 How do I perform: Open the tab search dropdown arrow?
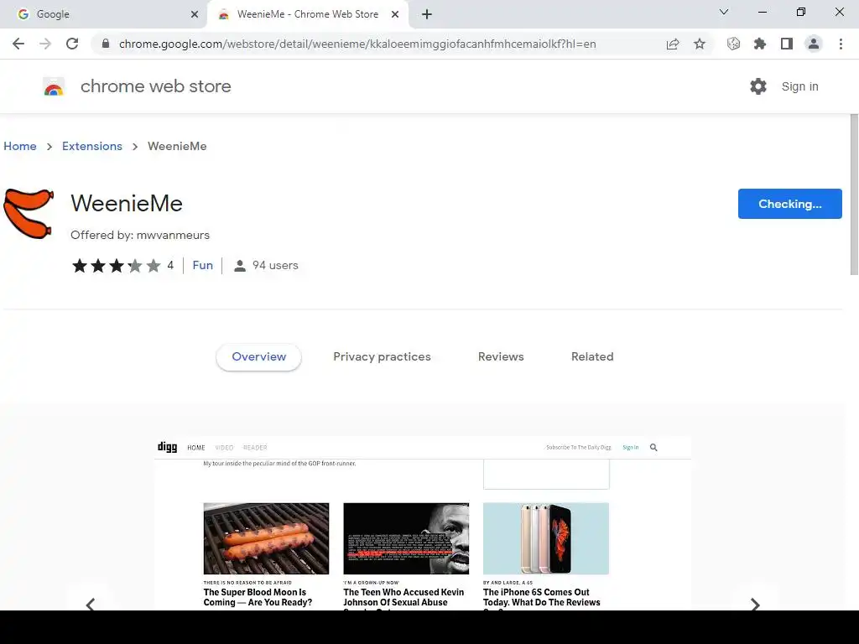pos(724,12)
